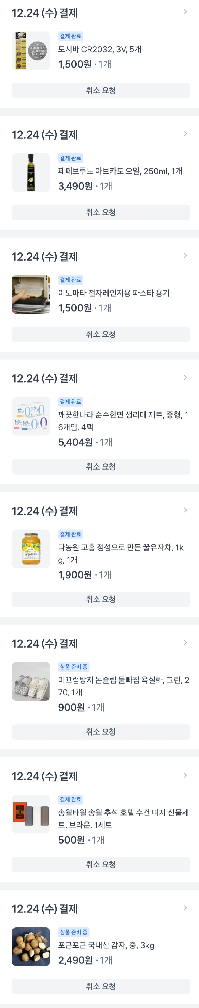
Task: Open details chevron for Toshiba CR2032 order
Action: [x=185, y=12]
